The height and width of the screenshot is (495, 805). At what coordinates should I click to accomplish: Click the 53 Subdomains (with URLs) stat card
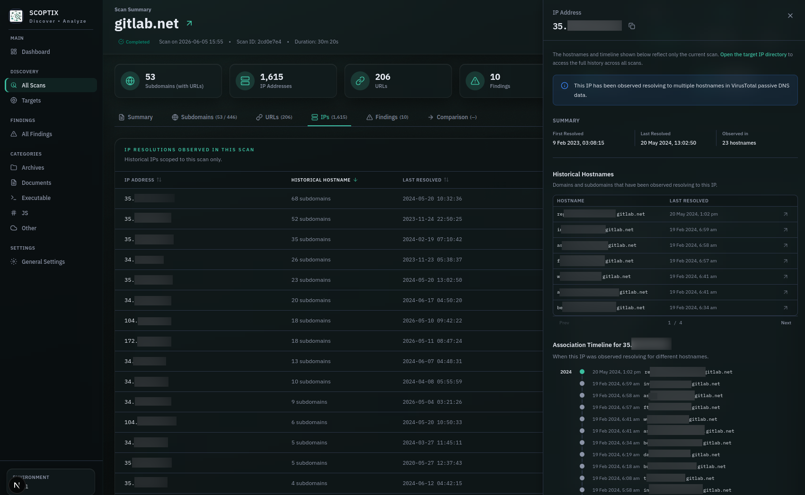click(168, 81)
